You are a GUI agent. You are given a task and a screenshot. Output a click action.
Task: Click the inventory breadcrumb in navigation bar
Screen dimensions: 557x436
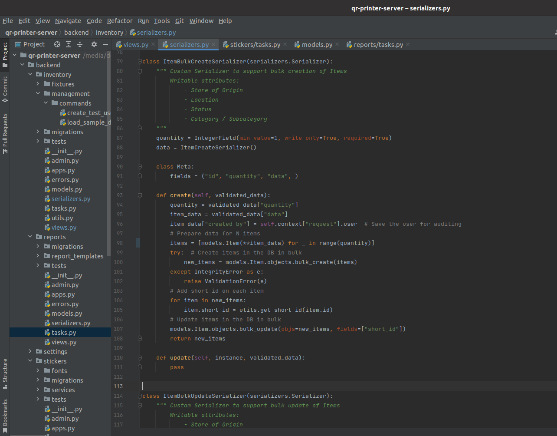[x=109, y=33]
